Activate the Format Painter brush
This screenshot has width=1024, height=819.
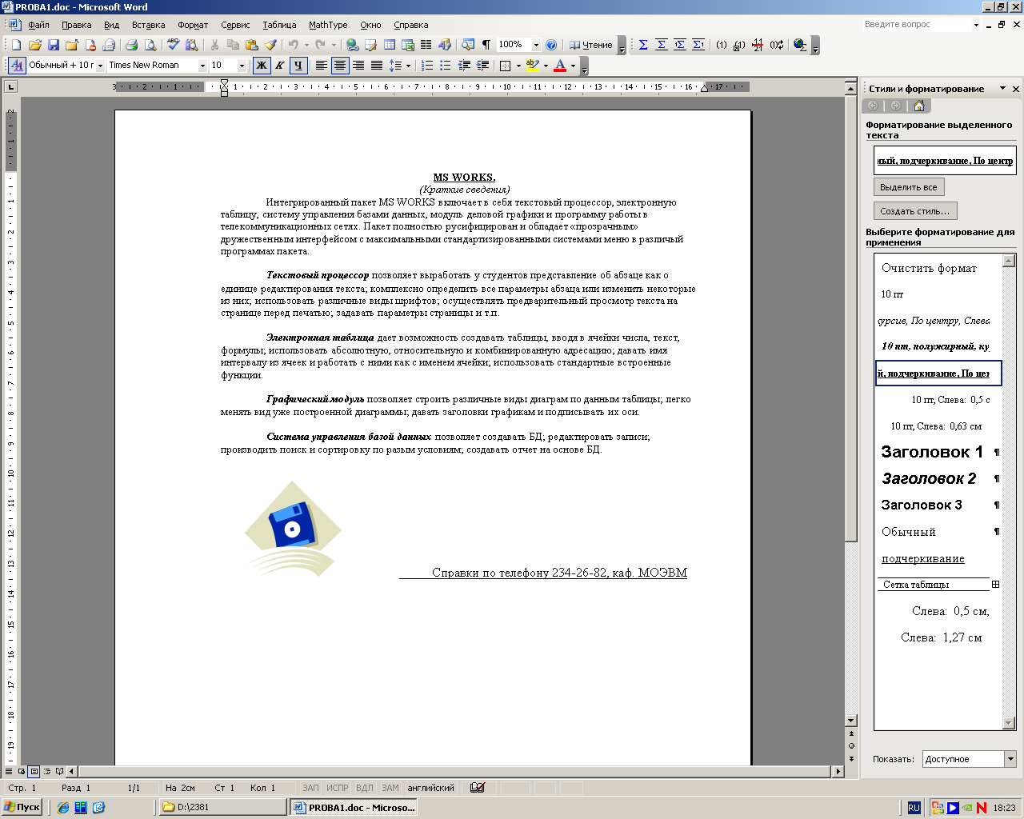(x=270, y=45)
